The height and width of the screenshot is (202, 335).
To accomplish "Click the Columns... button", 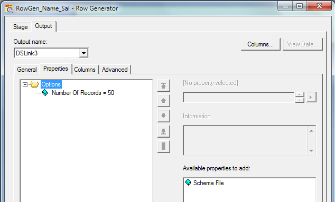I will [x=260, y=44].
